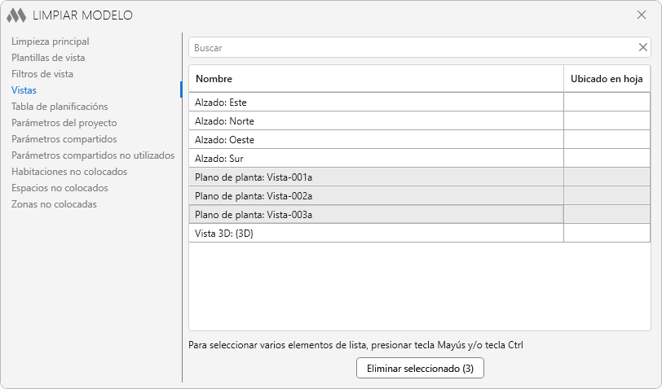This screenshot has width=662, height=389.
Task: Select Zonas no colocadas section
Action: point(54,204)
